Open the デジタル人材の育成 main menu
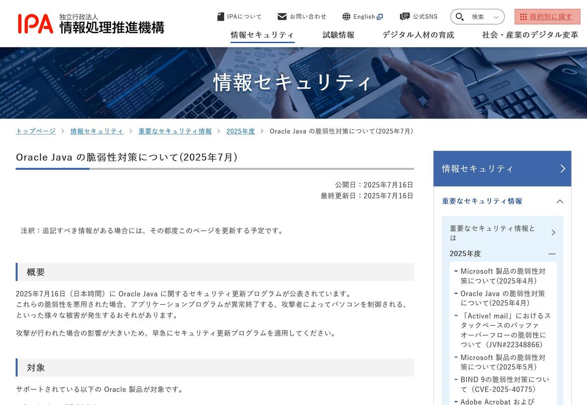Screen dimensions: 587x405 pos(418,35)
